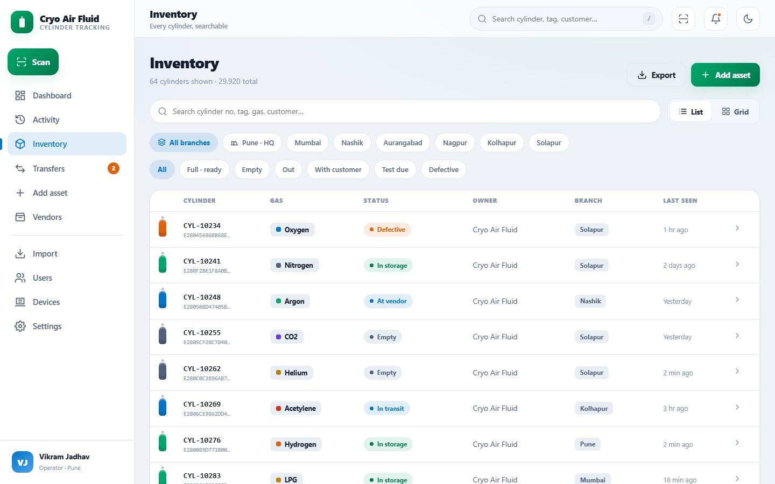Click the Oxygen gas tag
The image size is (775, 484).
292,230
